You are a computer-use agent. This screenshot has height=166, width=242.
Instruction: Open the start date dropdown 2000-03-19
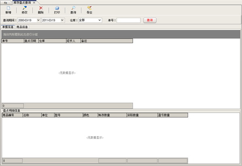(x=38, y=20)
